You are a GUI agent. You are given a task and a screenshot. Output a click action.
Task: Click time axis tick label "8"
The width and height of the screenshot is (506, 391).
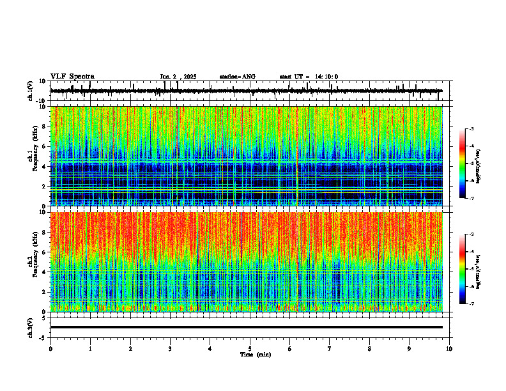point(369,349)
